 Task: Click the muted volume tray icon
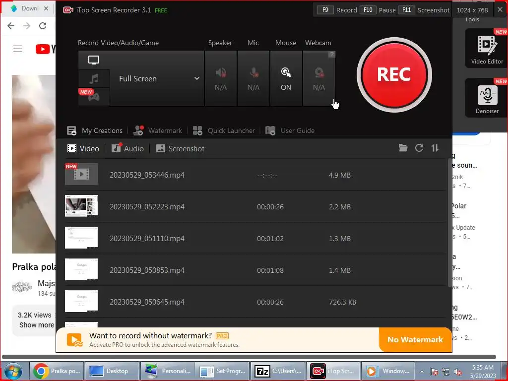[x=458, y=372]
